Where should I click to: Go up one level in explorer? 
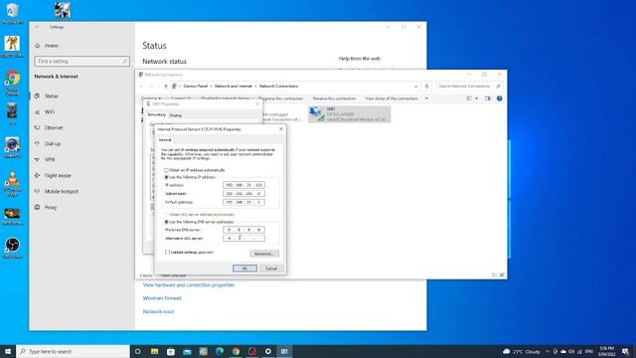tap(166, 87)
